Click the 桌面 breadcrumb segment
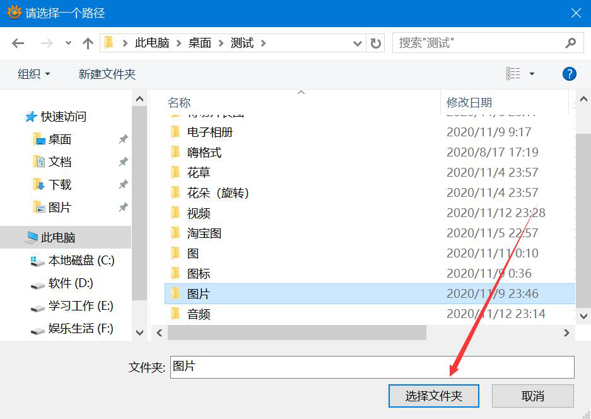 point(199,43)
